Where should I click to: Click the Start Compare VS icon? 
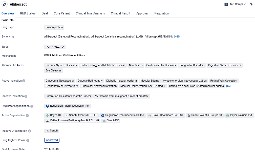tap(226, 4)
